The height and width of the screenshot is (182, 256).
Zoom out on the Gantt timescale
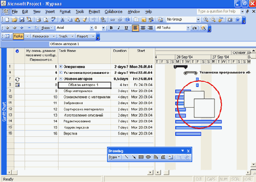213,20
